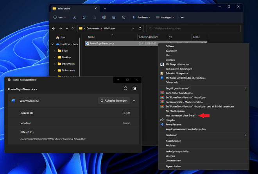Click the Rename icon in Explorer toolbar
This screenshot has width=258, height=174.
click(x=104, y=17)
